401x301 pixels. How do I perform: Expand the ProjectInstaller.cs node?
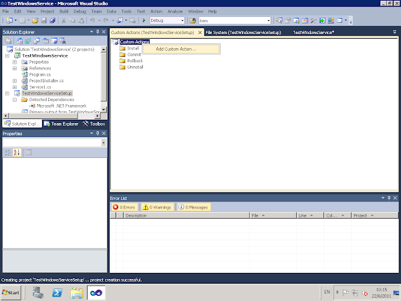15,81
